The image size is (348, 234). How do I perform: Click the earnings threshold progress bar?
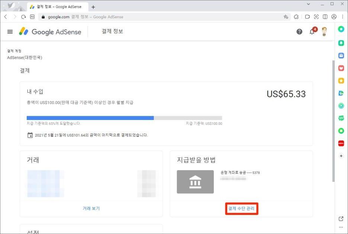pyautogui.click(x=124, y=118)
